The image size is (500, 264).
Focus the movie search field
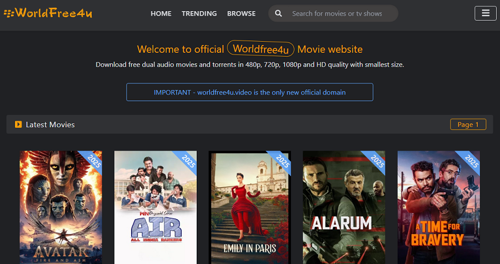[x=333, y=13]
